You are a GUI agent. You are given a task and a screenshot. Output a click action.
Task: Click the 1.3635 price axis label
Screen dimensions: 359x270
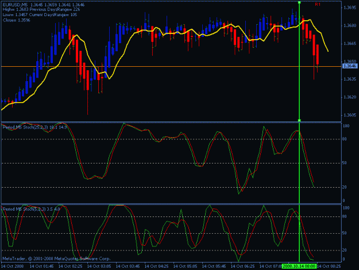click(350, 79)
